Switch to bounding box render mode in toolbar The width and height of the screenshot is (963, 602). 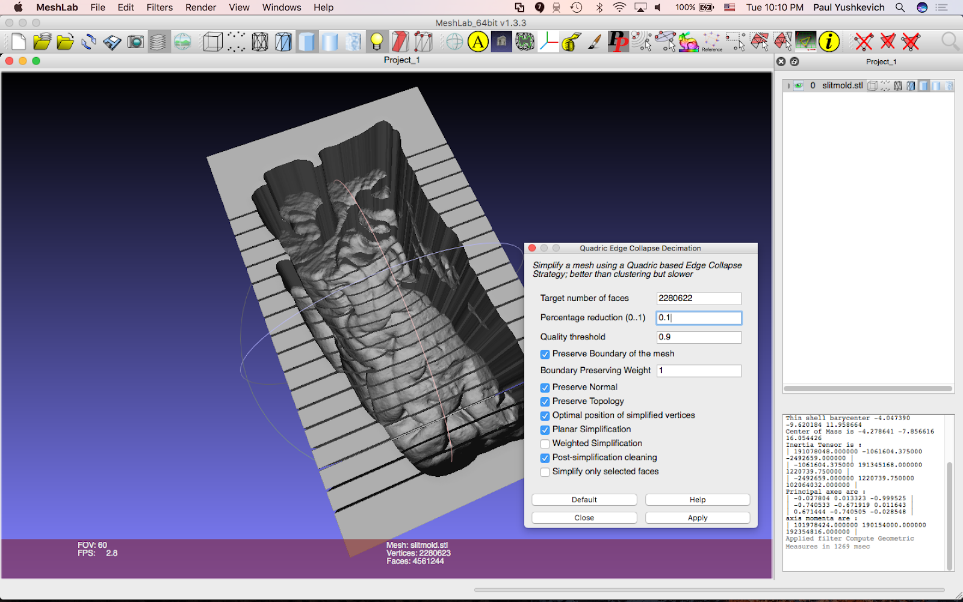tap(212, 42)
